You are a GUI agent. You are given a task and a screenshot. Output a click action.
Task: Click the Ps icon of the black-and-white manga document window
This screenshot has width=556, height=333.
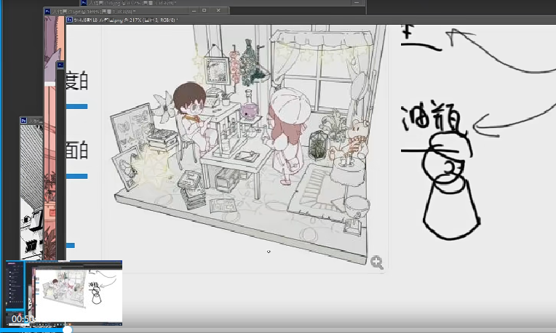click(23, 121)
